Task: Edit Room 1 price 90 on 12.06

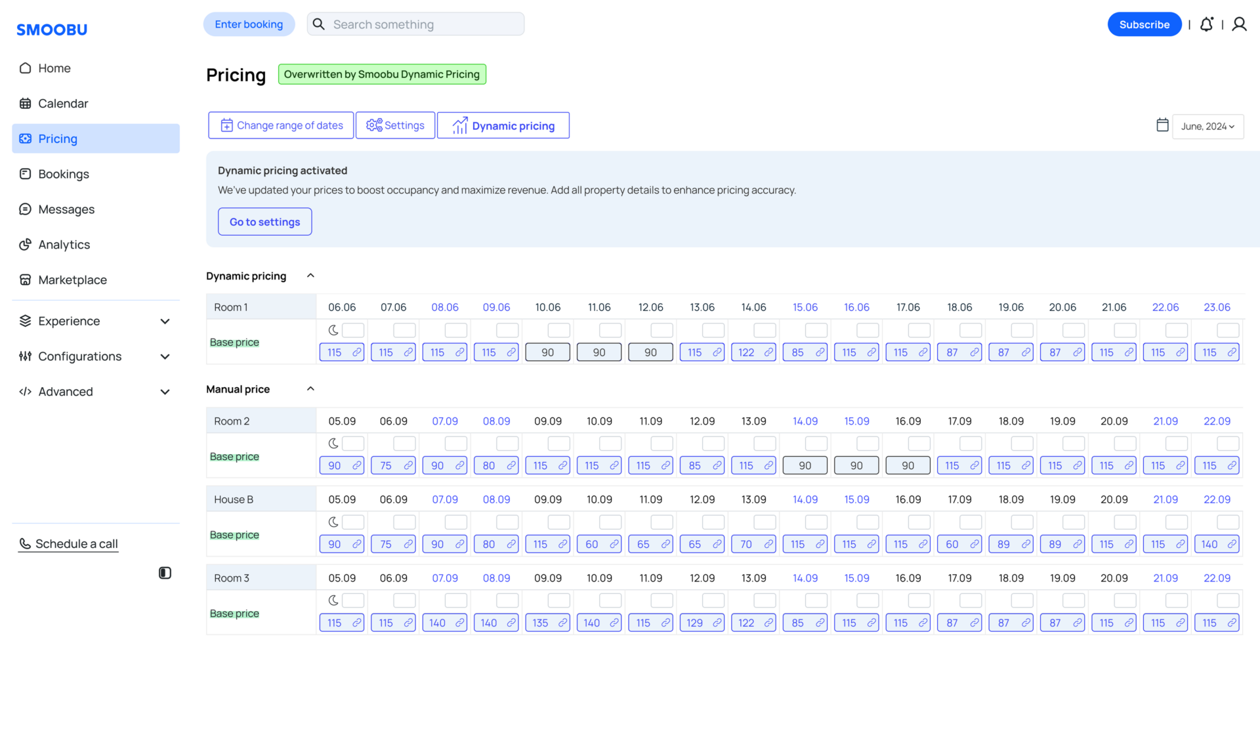Action: 651,352
